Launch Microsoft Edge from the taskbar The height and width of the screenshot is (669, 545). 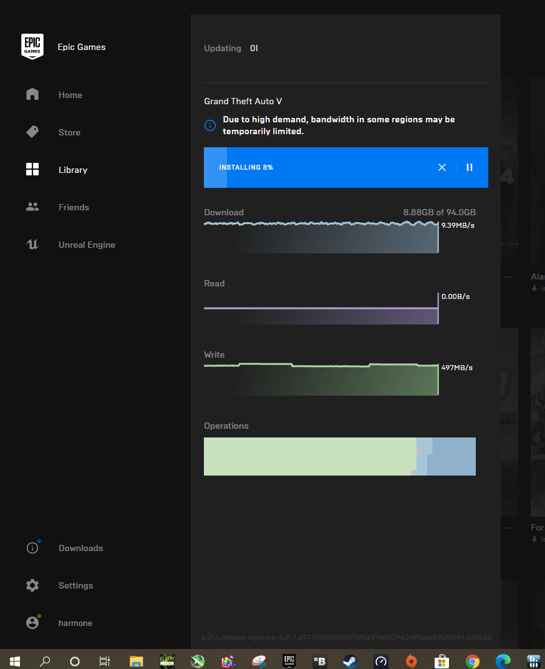coord(503,662)
